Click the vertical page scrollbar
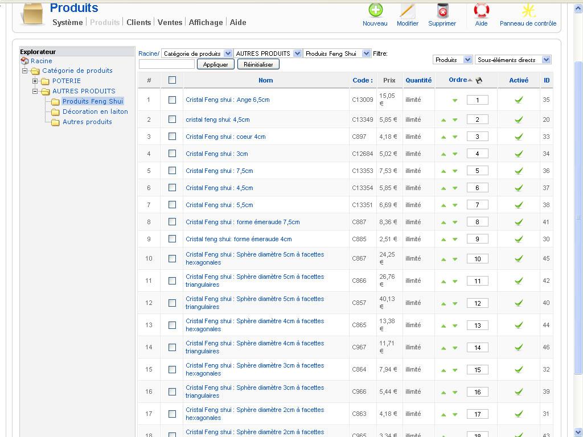The image size is (583, 437). [x=578, y=217]
